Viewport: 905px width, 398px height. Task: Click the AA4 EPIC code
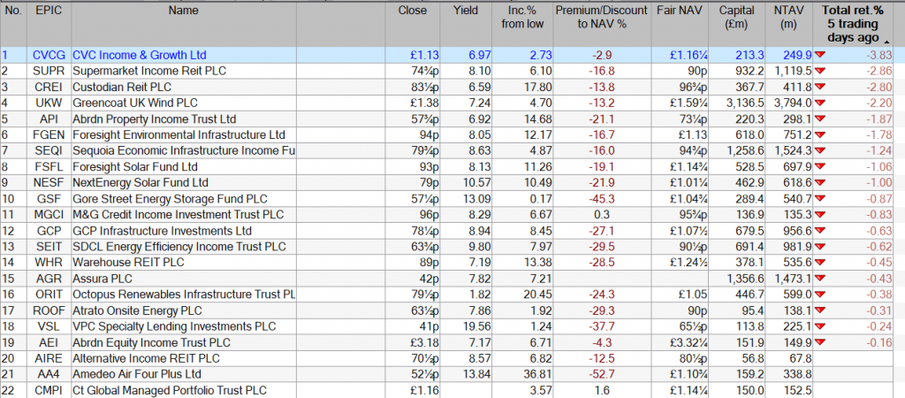[x=50, y=374]
